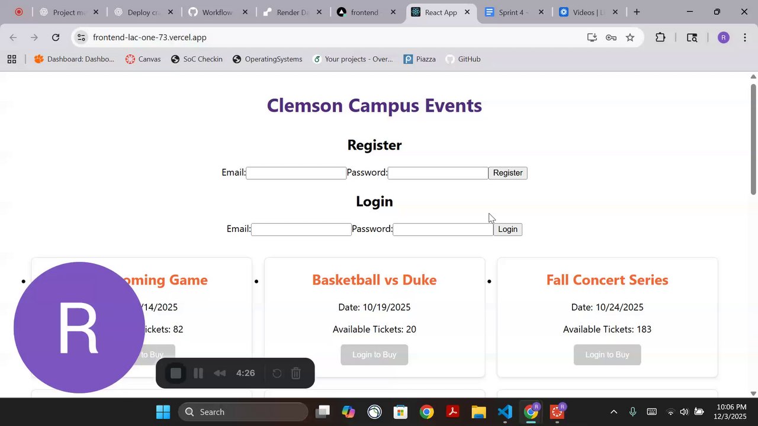Open Adobe Acrobat from the taskbar

[452, 412]
